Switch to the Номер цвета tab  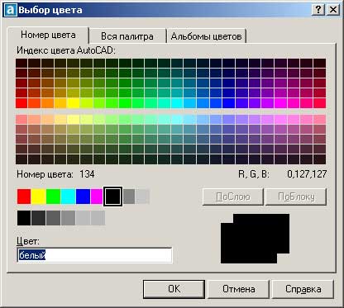coord(48,36)
